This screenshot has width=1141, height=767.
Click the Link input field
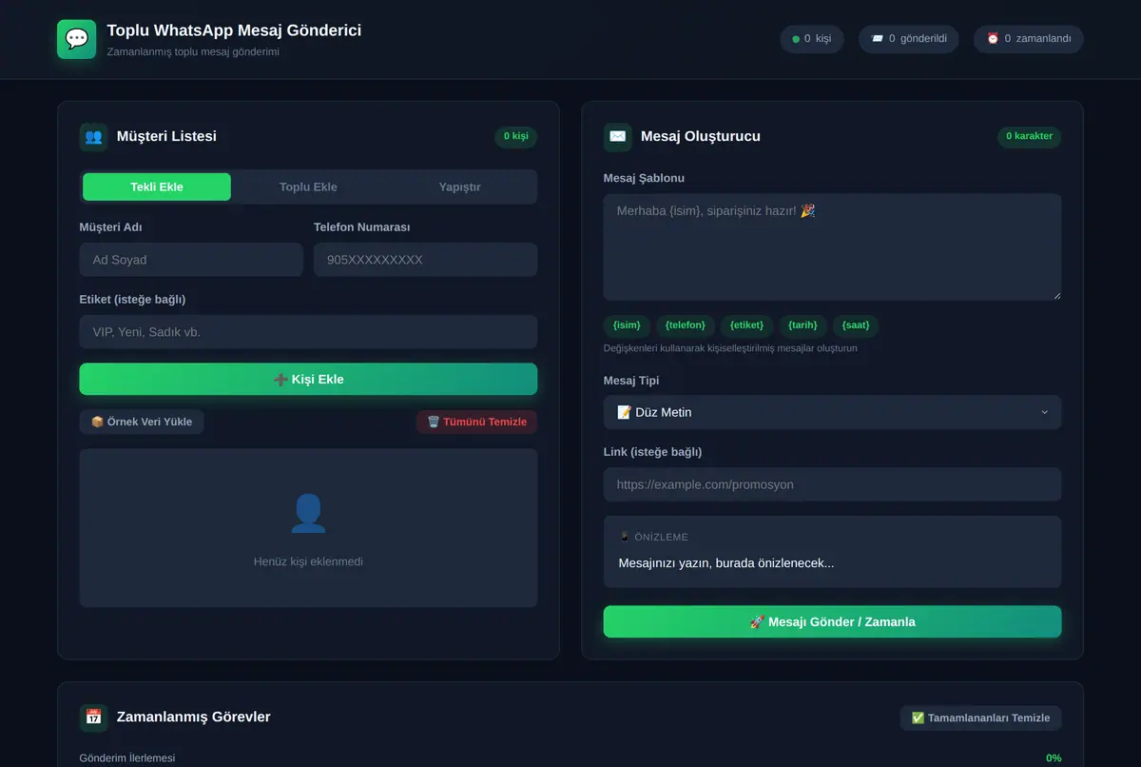click(x=832, y=484)
